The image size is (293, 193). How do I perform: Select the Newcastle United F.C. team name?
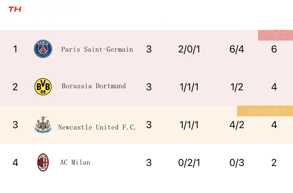[97, 127]
